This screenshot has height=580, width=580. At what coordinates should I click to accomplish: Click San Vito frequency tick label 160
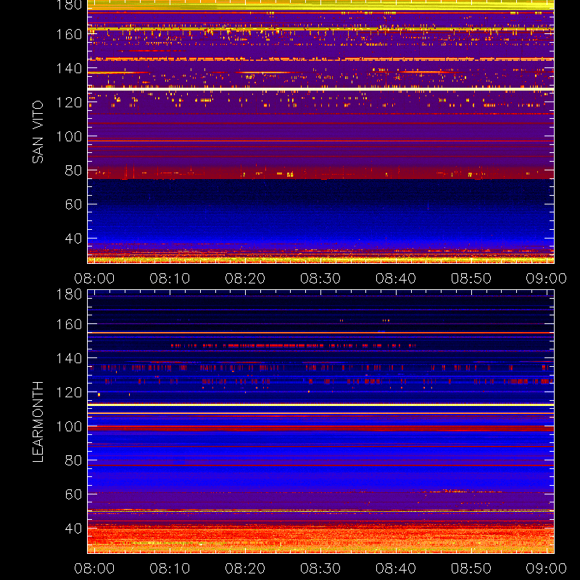[69, 34]
